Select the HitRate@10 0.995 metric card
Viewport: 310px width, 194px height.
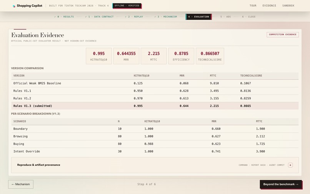tap(99, 56)
